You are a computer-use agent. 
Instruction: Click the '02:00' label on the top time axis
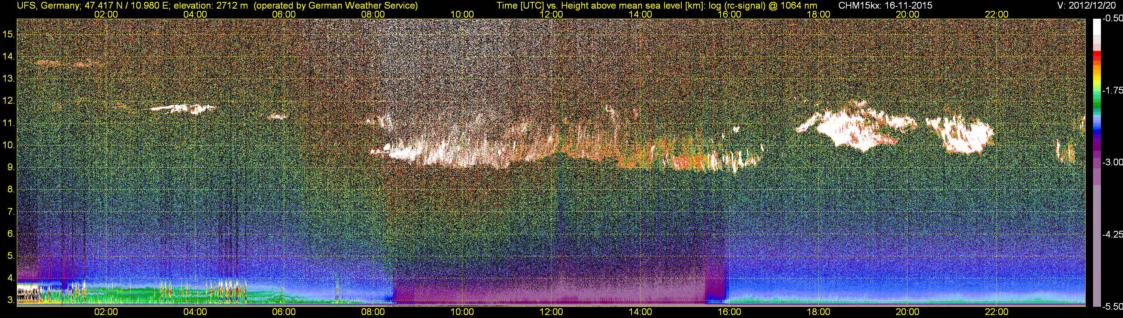106,14
